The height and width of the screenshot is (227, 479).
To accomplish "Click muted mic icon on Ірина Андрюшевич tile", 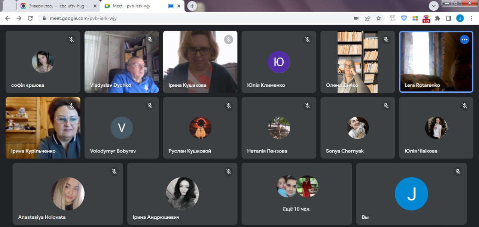I will (229, 171).
